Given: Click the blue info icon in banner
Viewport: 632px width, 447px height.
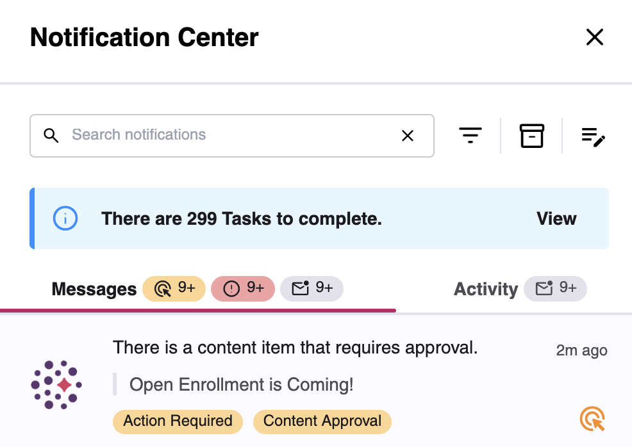Looking at the screenshot, I should (x=65, y=218).
